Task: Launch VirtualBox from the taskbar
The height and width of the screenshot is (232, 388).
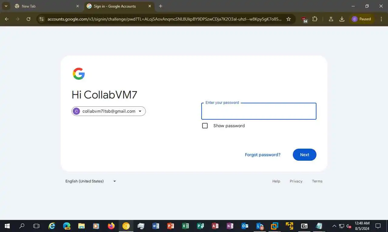Action: [x=275, y=226]
